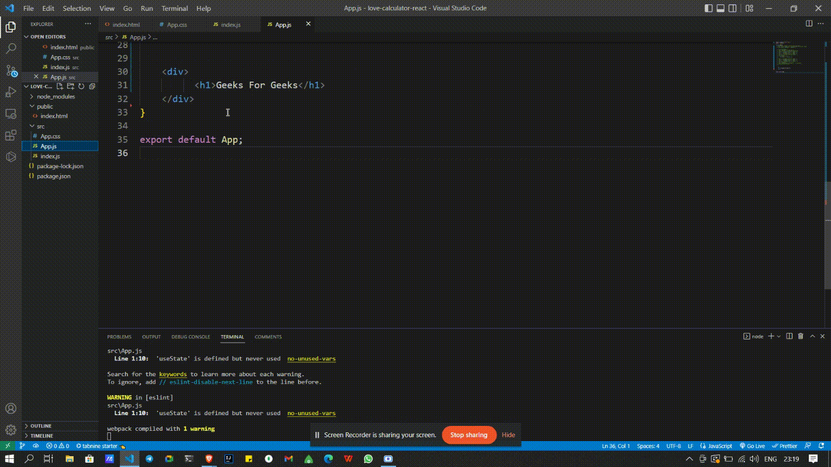Open the Manage gear menu
Image resolution: width=831 pixels, height=467 pixels.
point(11,430)
